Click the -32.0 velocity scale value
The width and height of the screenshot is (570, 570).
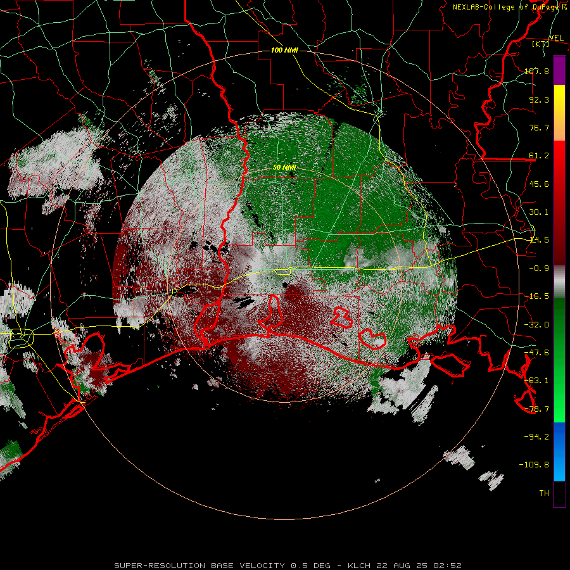[536, 325]
